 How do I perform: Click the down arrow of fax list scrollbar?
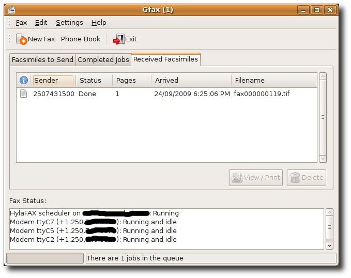[323, 159]
